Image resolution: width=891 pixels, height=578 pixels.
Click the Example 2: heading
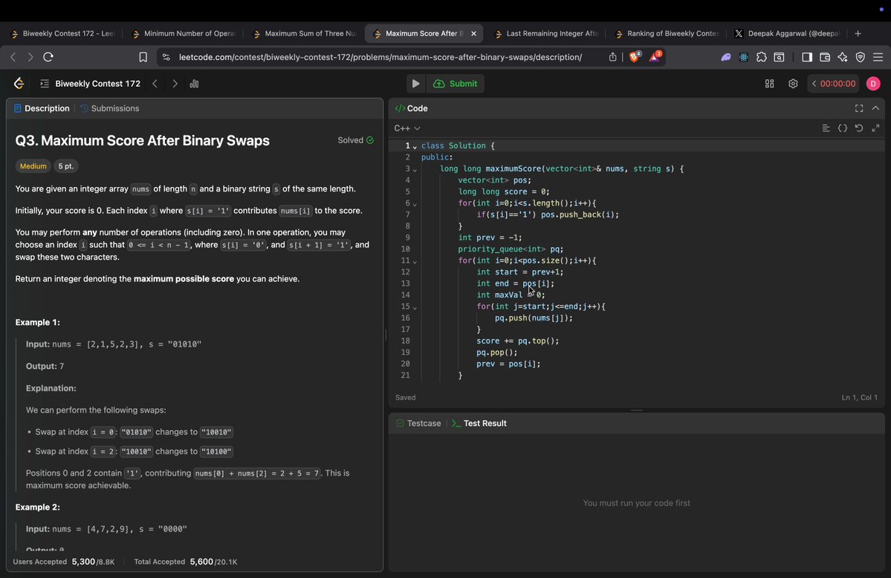point(37,507)
